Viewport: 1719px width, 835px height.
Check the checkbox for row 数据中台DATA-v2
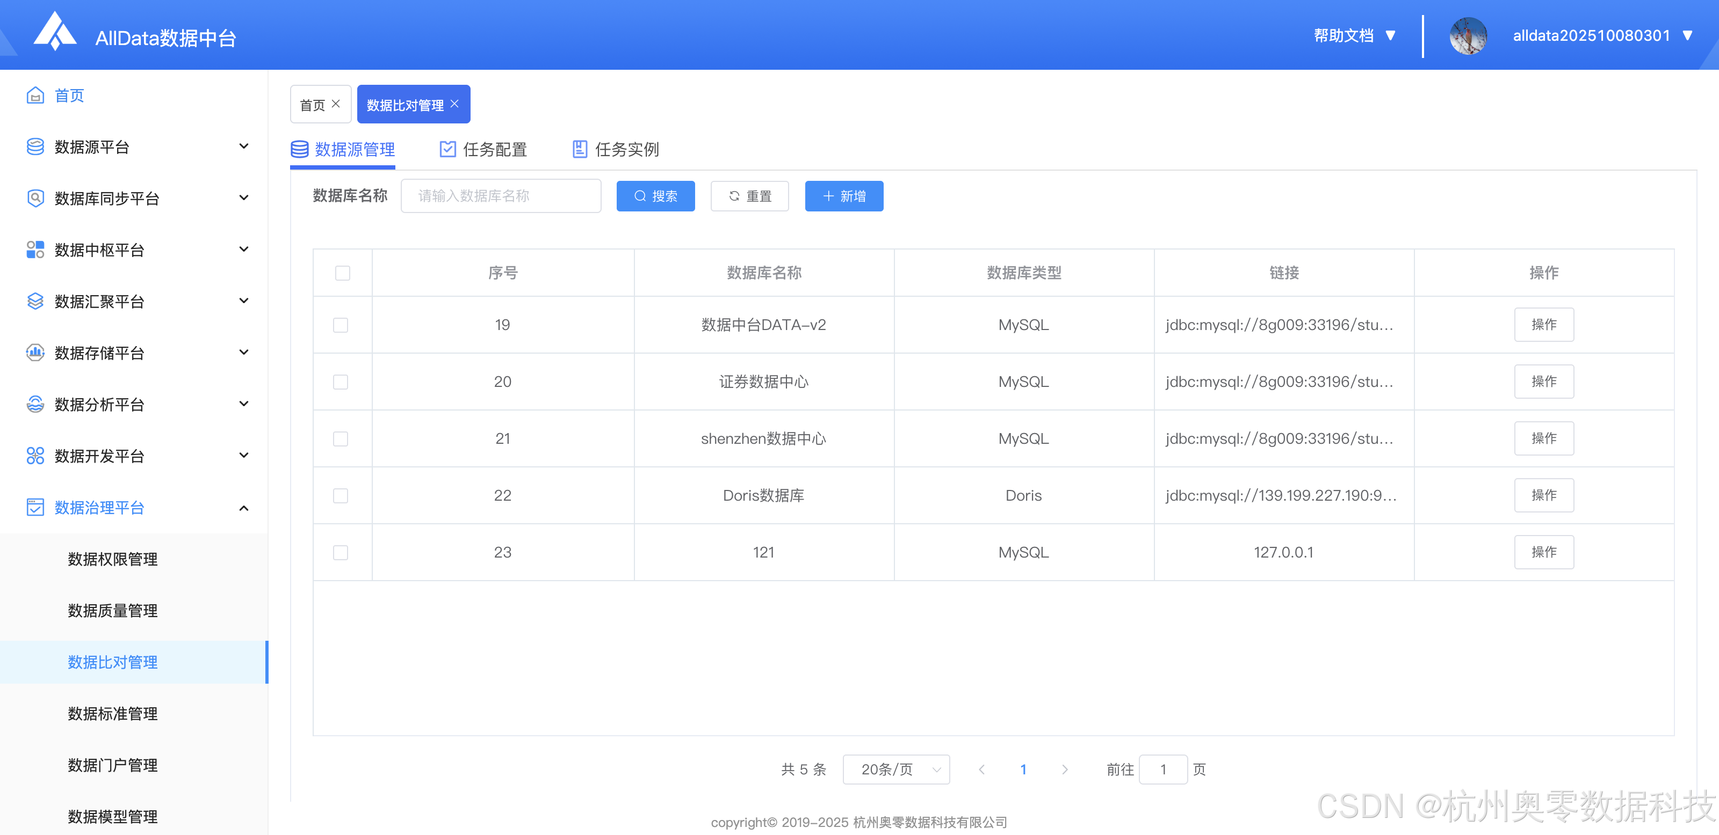[342, 325]
